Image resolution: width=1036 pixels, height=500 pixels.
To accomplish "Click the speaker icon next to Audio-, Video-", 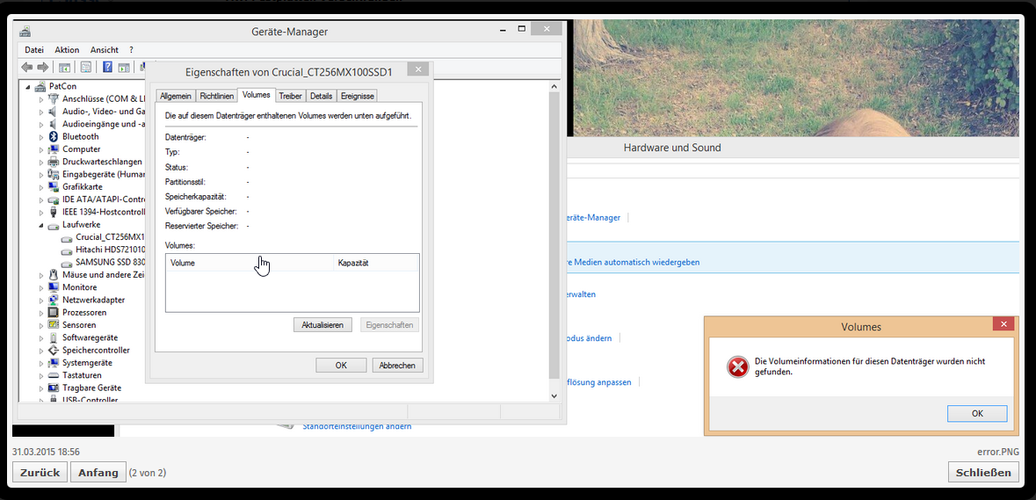I will [54, 112].
